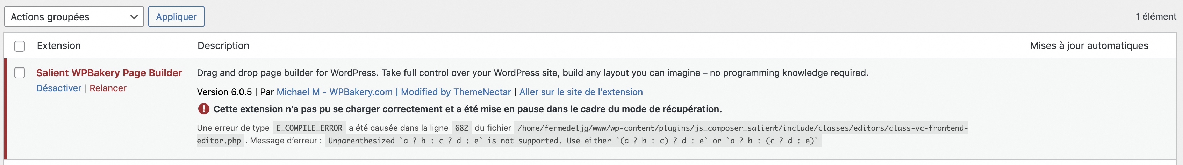The width and height of the screenshot is (1183, 165).
Task: Click the line number 682 code tag
Action: click(x=461, y=128)
